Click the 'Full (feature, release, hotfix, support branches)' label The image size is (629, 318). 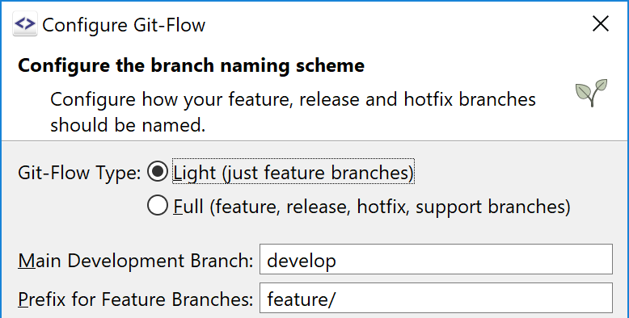[x=372, y=207]
